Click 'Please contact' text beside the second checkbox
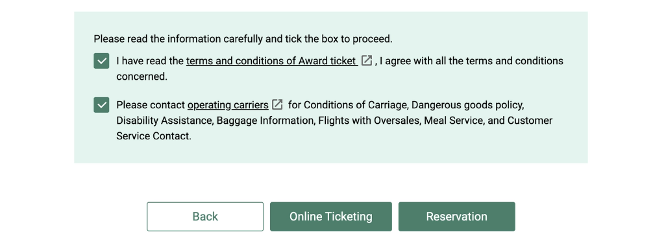This screenshot has width=666, height=247. click(x=151, y=105)
